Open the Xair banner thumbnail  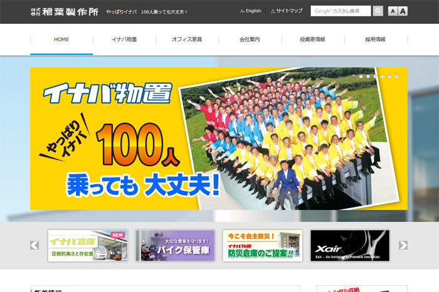[349, 245]
